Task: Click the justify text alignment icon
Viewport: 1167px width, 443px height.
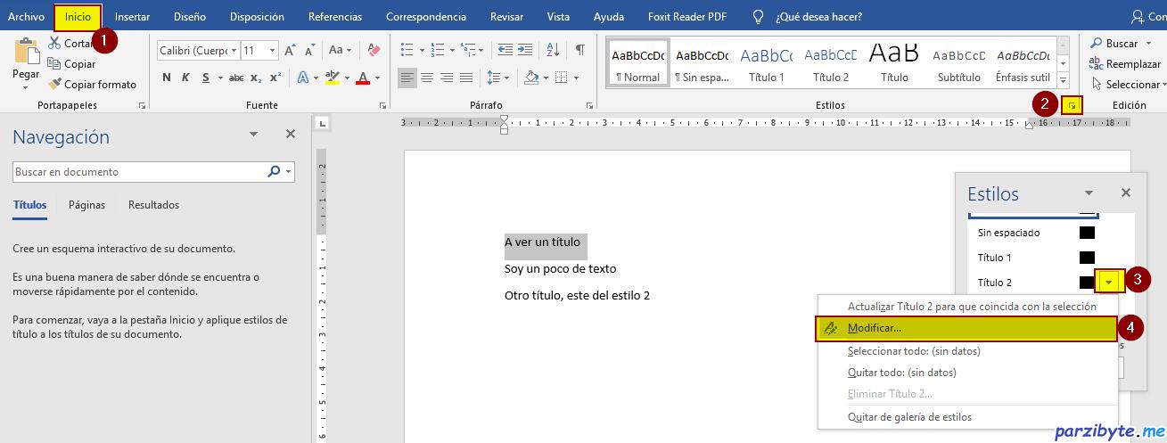Action: pyautogui.click(x=466, y=78)
